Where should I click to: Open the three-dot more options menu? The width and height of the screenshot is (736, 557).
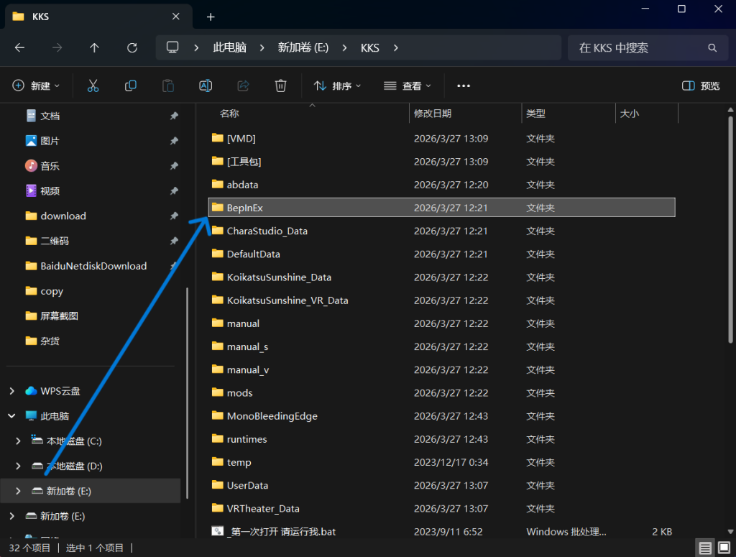[x=464, y=86]
